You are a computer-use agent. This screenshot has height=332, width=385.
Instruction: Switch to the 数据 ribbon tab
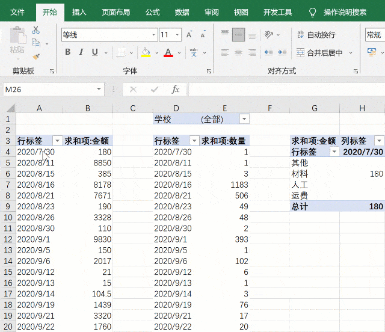pyautogui.click(x=182, y=12)
